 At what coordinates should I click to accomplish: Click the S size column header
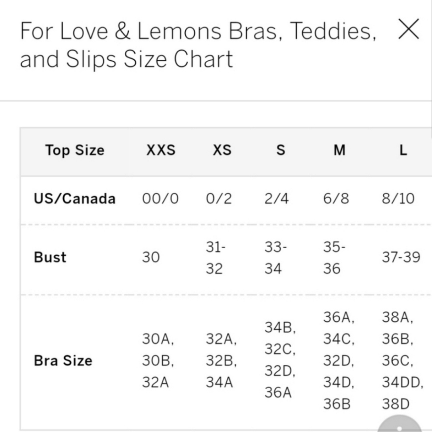pyautogui.click(x=281, y=150)
